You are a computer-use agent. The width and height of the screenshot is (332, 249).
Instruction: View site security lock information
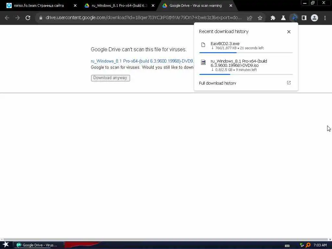coord(41,18)
